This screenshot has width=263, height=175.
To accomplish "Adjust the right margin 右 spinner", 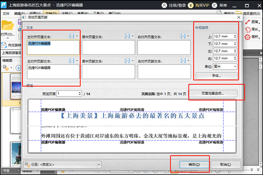I will pos(235,58).
